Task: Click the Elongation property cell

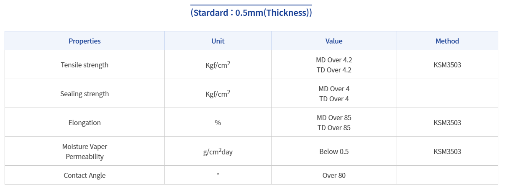Action: click(85, 123)
